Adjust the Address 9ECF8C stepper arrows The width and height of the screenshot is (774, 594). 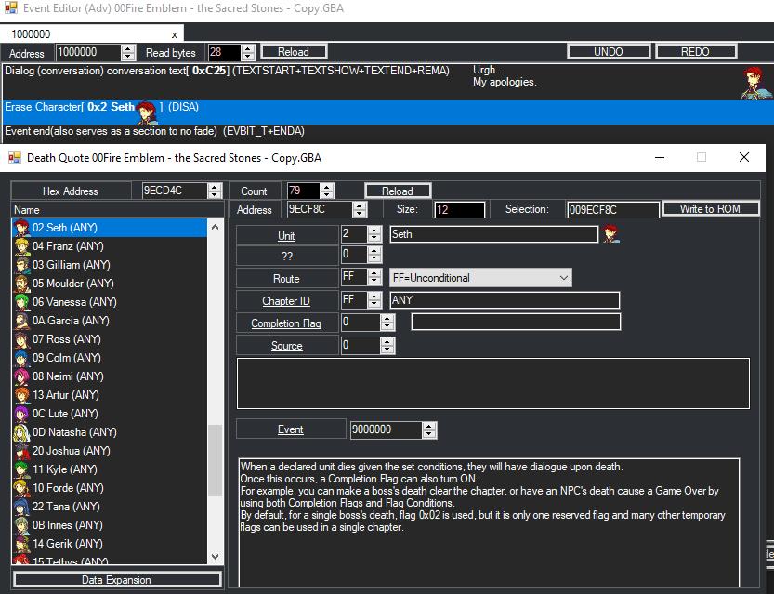(360, 210)
